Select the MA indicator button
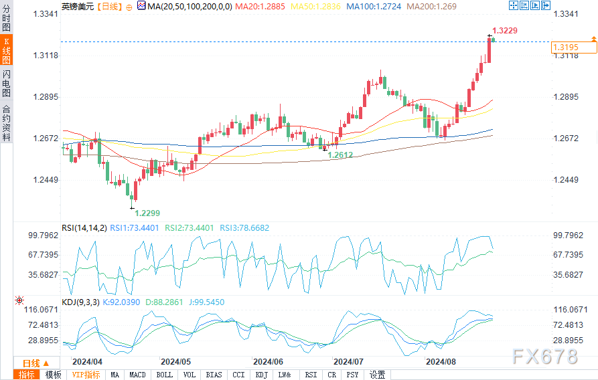Screen dimensions: 598x380 pos(115,375)
